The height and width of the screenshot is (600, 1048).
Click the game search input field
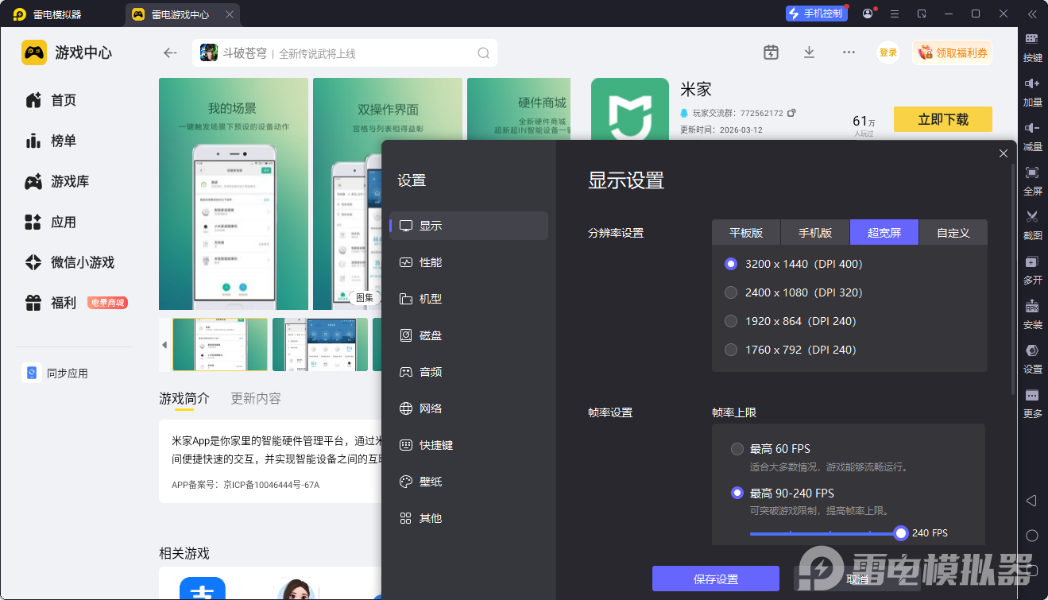(x=373, y=53)
